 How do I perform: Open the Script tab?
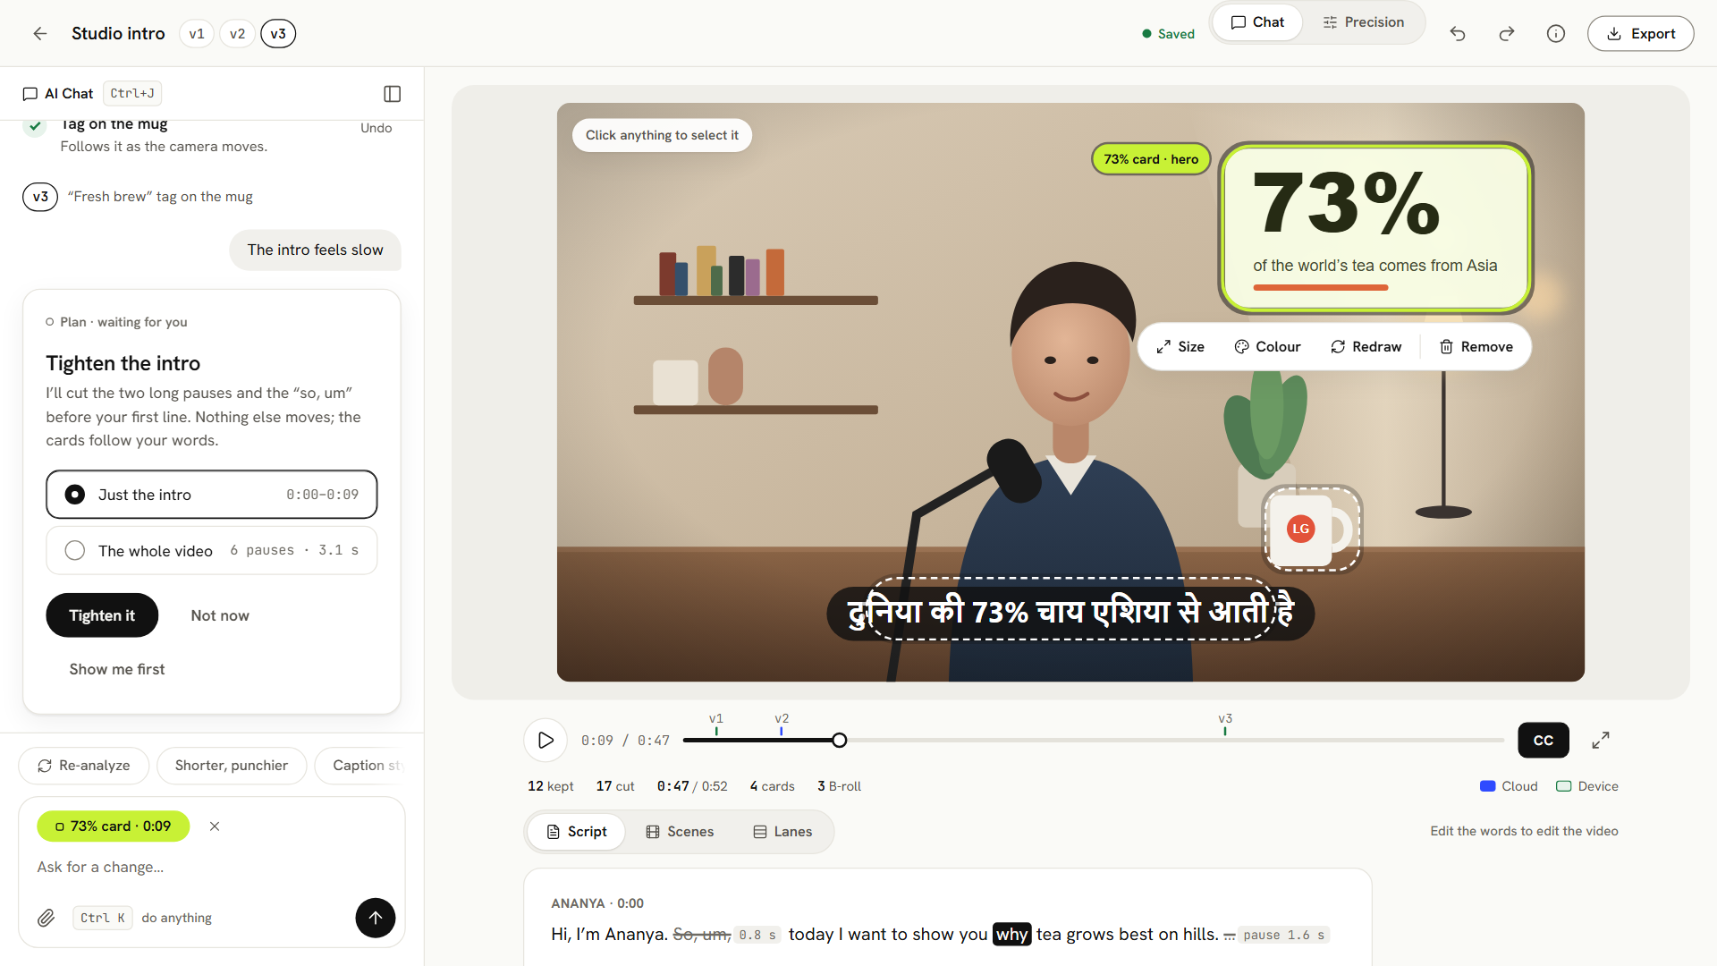click(x=577, y=832)
